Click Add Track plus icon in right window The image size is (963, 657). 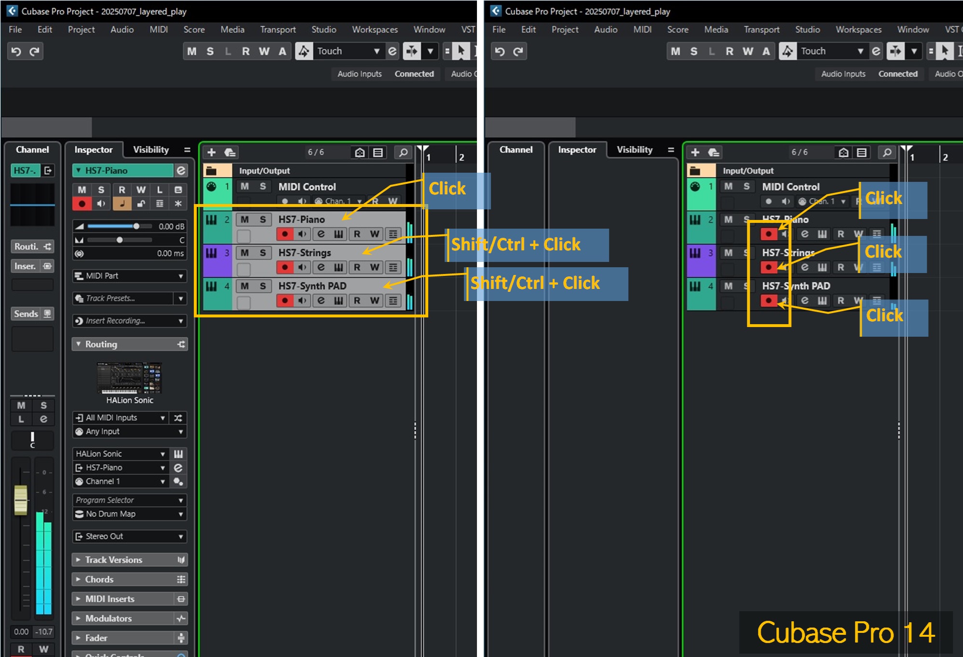point(695,152)
